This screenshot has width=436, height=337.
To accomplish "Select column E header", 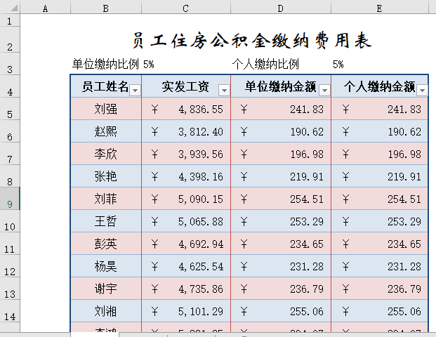I will coord(379,8).
